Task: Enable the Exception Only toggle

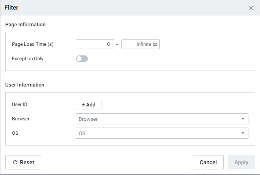Action: tap(82, 59)
